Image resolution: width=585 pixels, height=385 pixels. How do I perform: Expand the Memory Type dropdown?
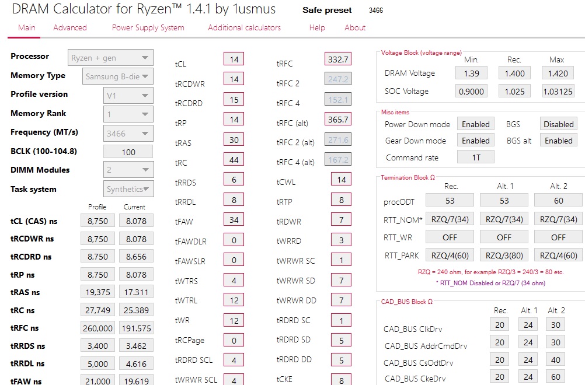[x=117, y=76]
